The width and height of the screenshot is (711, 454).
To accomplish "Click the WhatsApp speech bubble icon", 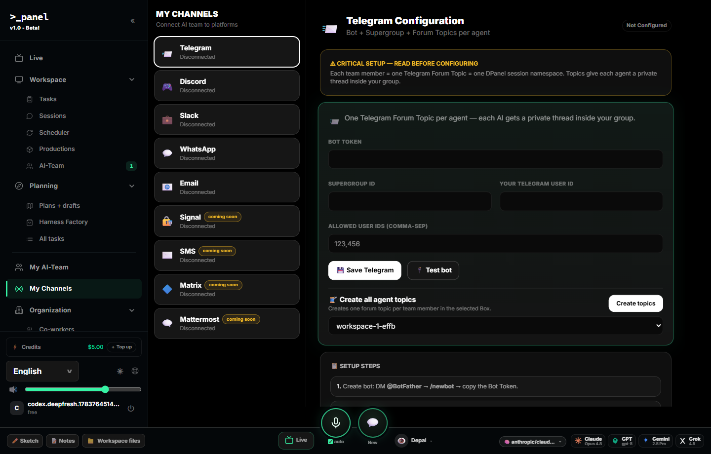I will tap(167, 153).
